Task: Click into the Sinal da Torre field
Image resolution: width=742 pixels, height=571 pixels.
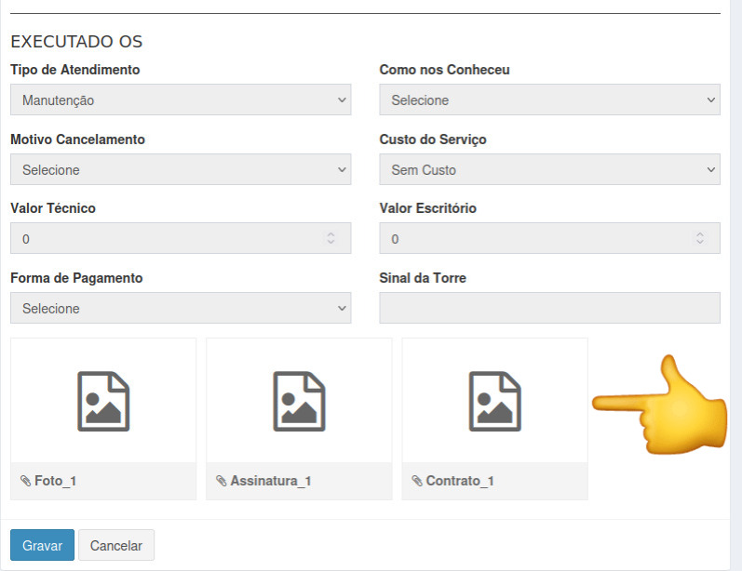Action: 550,308
